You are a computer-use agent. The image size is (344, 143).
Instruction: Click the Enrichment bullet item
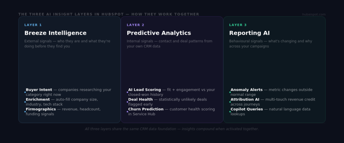click(61, 102)
